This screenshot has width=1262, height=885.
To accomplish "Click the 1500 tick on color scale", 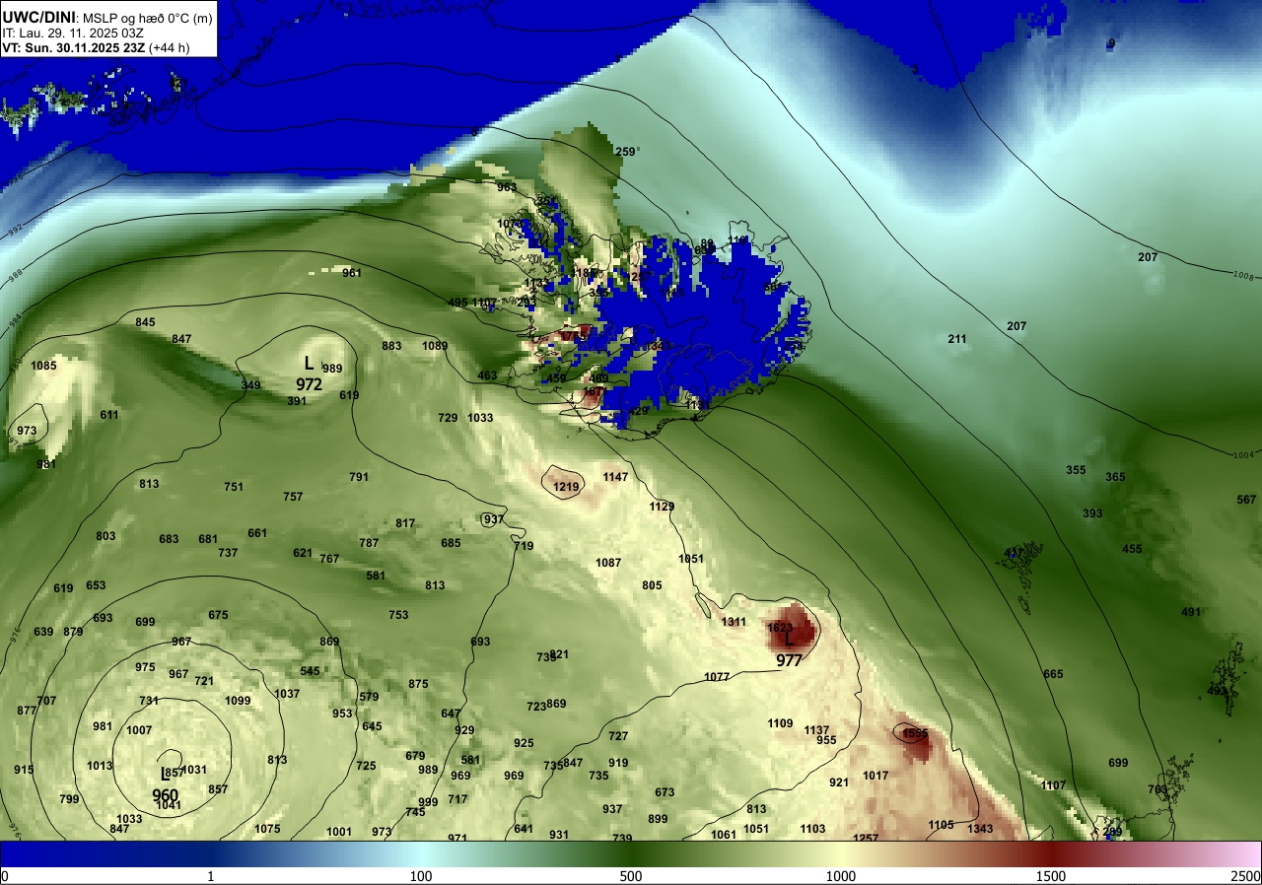I will [1050, 876].
